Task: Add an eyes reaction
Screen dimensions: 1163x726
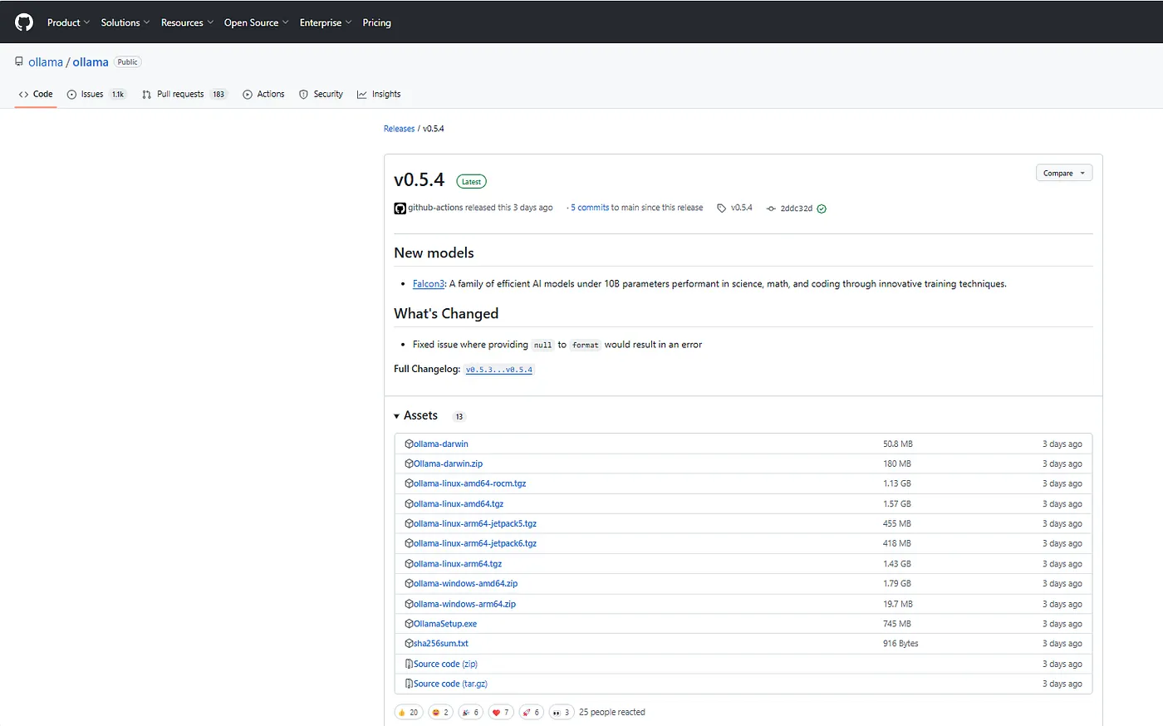Action: pyautogui.click(x=562, y=712)
